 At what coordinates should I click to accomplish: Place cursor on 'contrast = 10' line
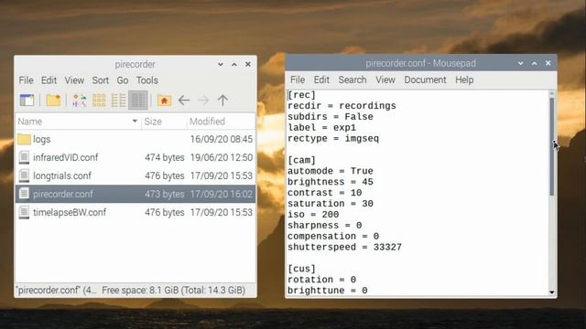click(324, 193)
